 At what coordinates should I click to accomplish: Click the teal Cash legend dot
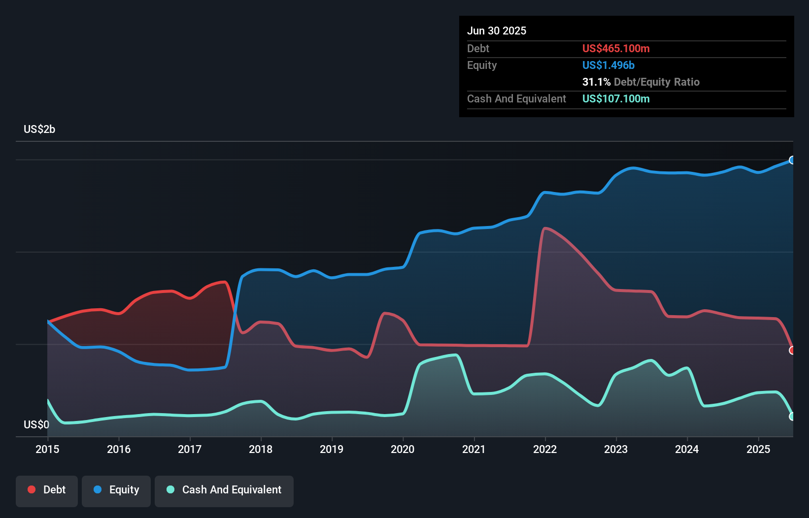(x=170, y=489)
